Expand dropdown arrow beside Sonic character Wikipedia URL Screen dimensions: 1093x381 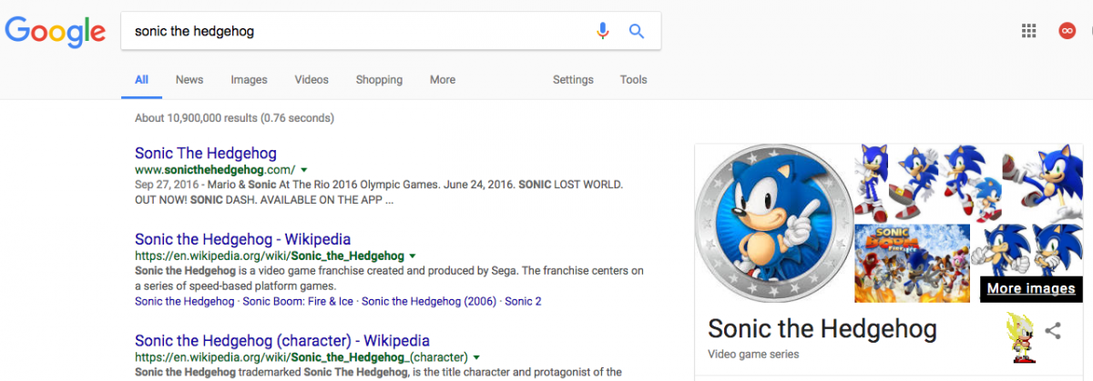point(476,357)
